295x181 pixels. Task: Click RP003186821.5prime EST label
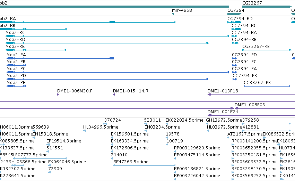pyautogui.click(x=197, y=169)
